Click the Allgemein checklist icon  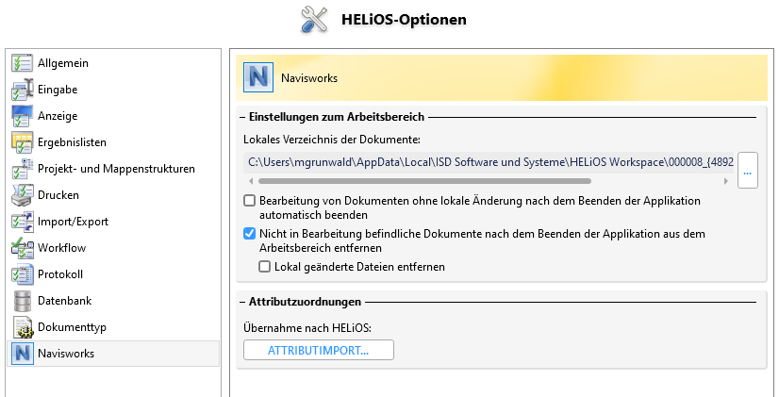(x=22, y=63)
